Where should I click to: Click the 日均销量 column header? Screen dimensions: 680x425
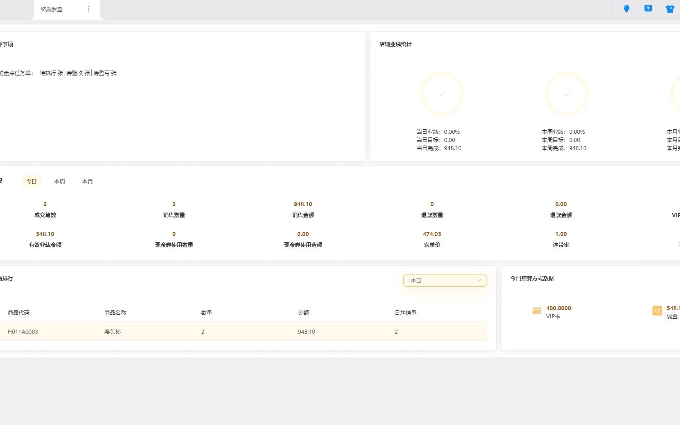click(406, 312)
